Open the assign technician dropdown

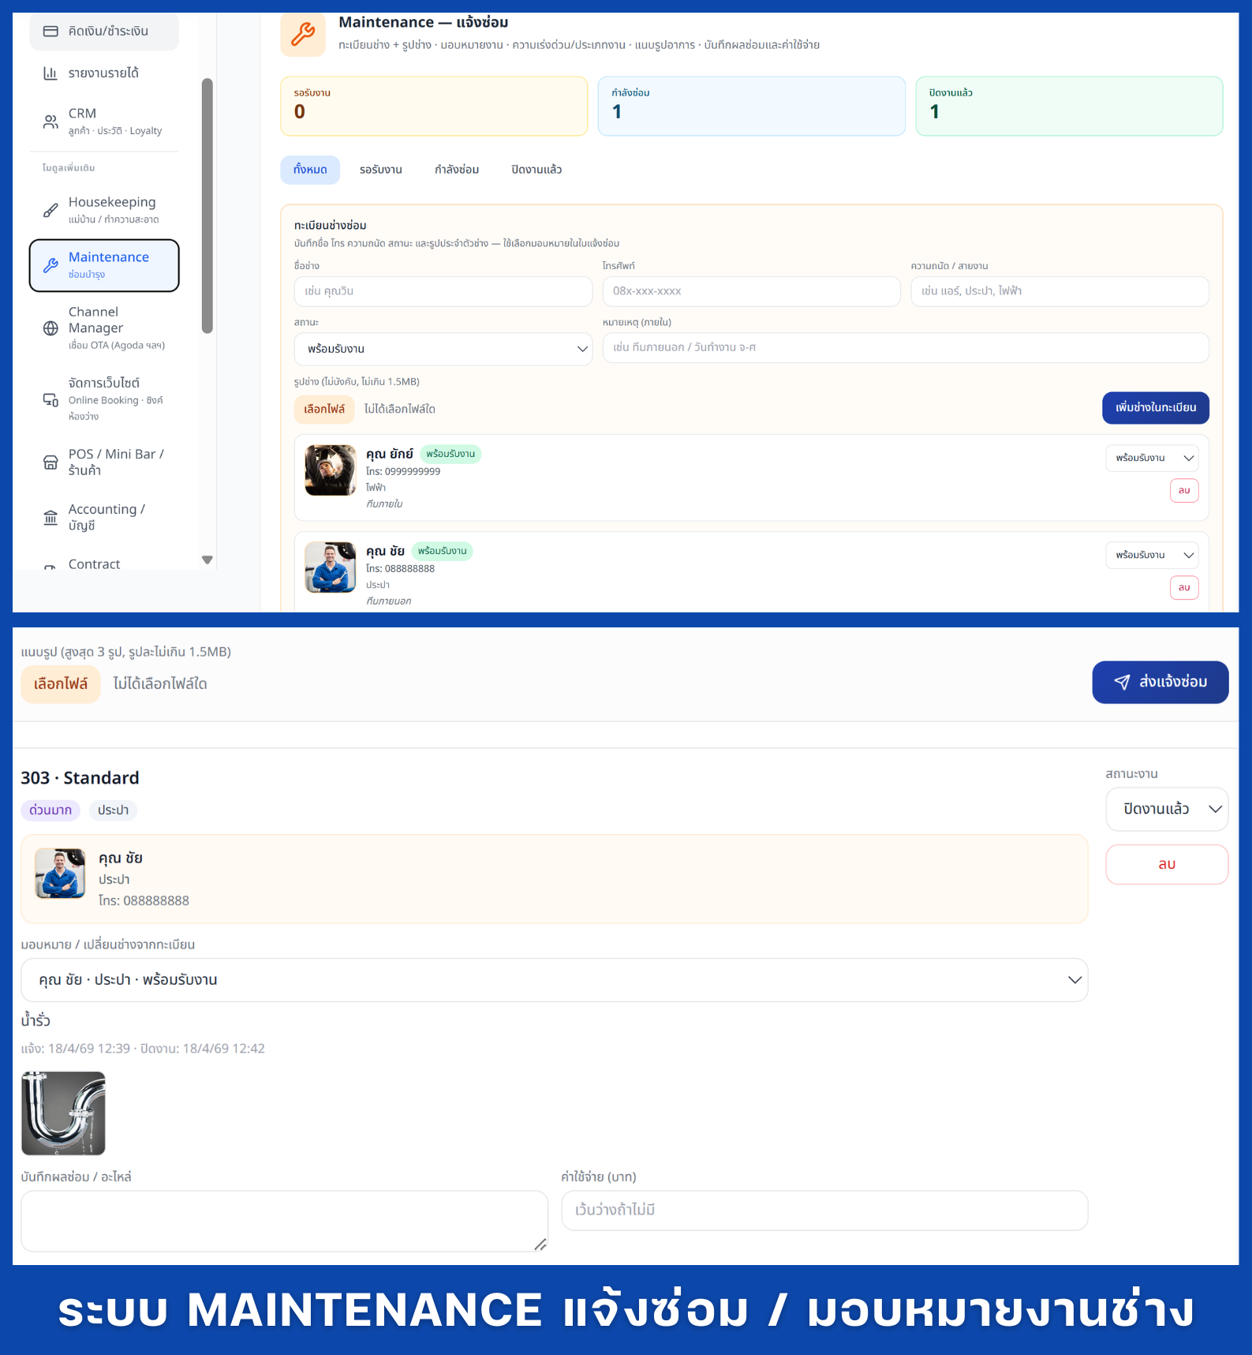click(555, 980)
